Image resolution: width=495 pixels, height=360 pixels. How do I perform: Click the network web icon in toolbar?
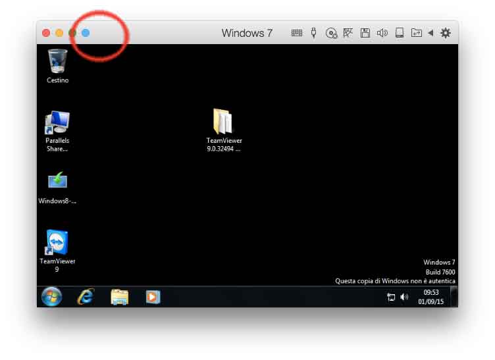(348, 33)
